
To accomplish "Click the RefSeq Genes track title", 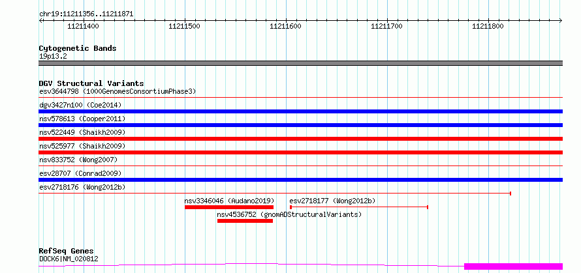I will (67, 251).
